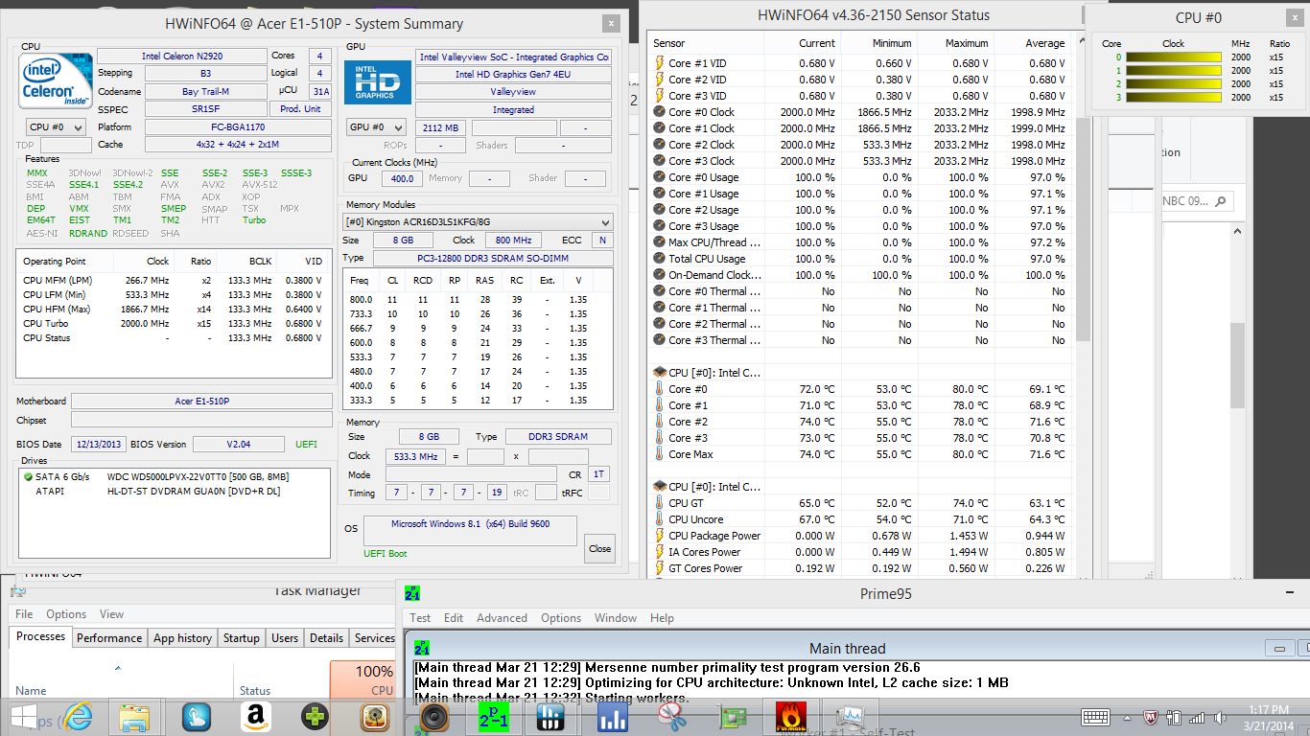Open the Options menu in Prime95
This screenshot has width=1310, height=736.
pos(561,618)
